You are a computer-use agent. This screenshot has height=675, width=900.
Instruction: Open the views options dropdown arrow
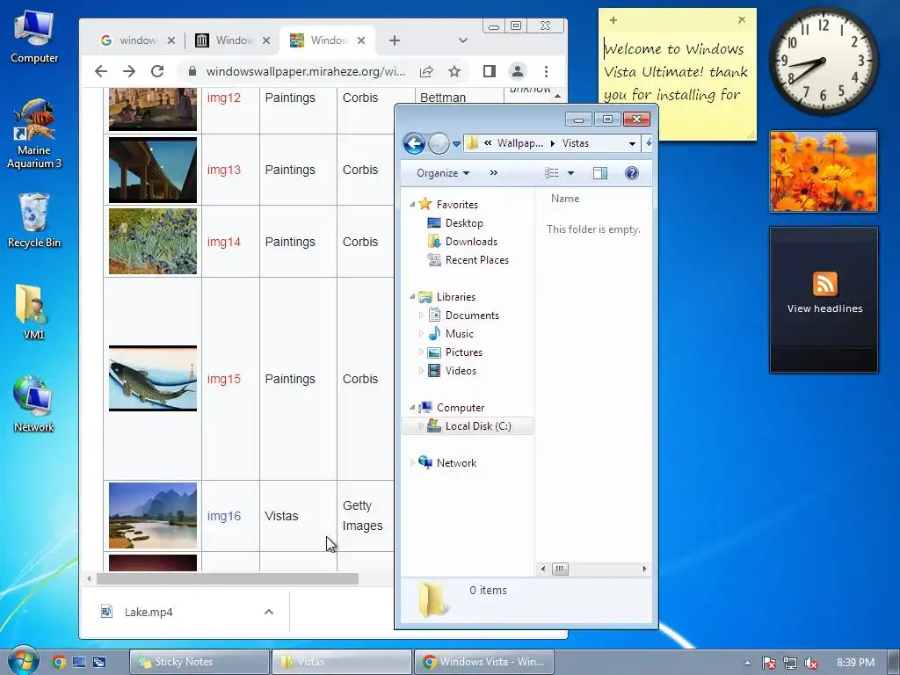coord(570,173)
